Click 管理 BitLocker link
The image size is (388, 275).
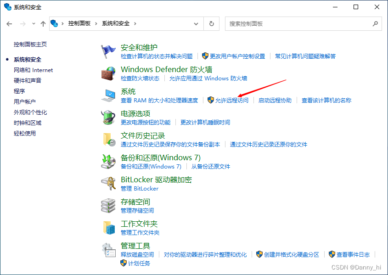click(140, 189)
